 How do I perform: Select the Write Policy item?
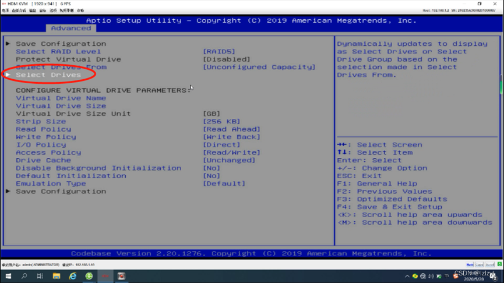coord(46,137)
